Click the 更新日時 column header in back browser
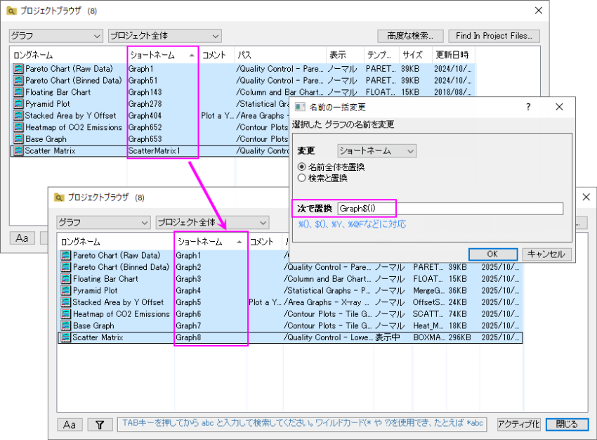Image resolution: width=597 pixels, height=440 pixels. pyautogui.click(x=454, y=56)
